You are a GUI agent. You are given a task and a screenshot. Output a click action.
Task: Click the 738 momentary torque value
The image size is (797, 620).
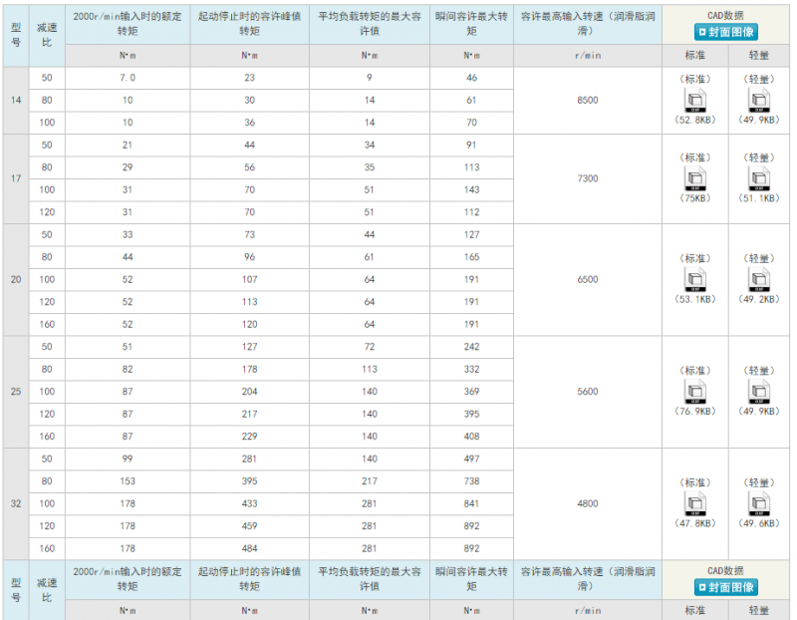[x=471, y=481]
